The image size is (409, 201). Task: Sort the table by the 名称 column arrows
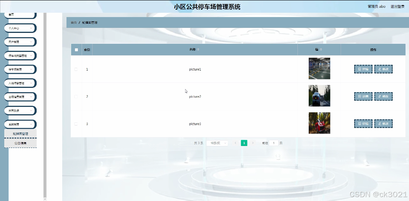(x=198, y=50)
